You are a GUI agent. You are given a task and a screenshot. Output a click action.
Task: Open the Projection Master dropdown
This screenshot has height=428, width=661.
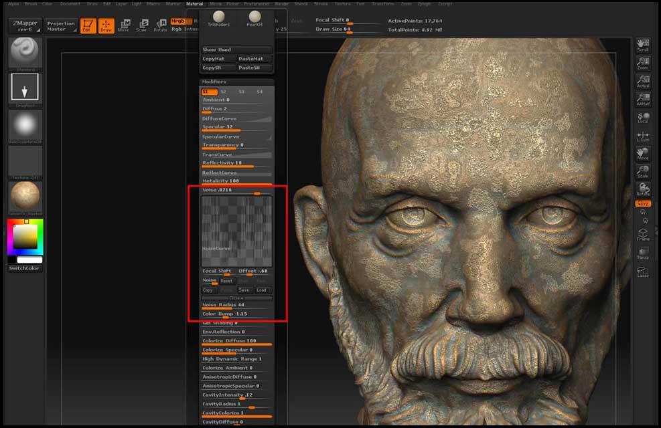click(x=61, y=25)
